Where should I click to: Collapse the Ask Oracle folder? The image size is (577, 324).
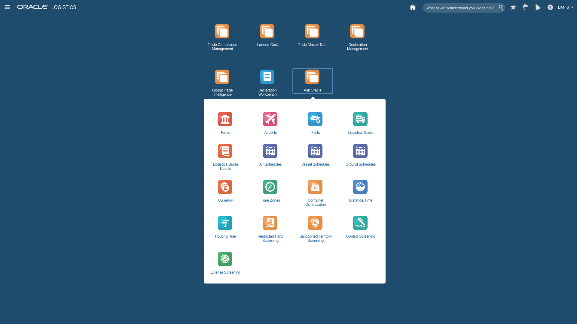(312, 77)
